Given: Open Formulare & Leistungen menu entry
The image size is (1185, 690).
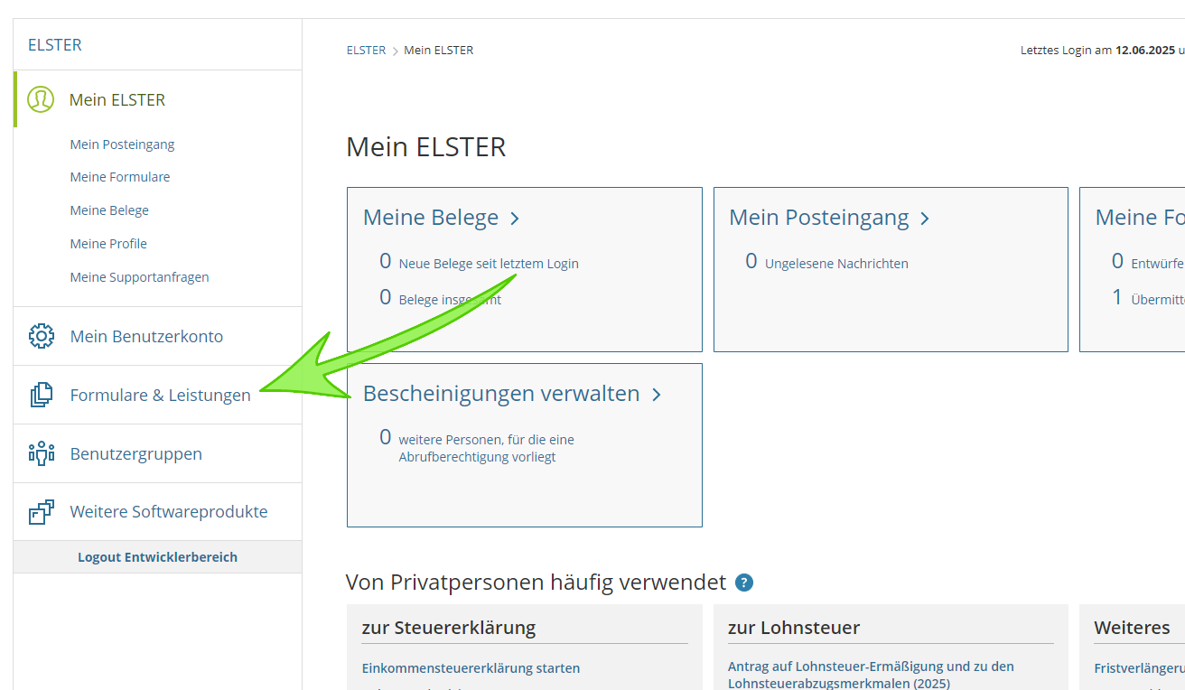Looking at the screenshot, I should [x=161, y=395].
